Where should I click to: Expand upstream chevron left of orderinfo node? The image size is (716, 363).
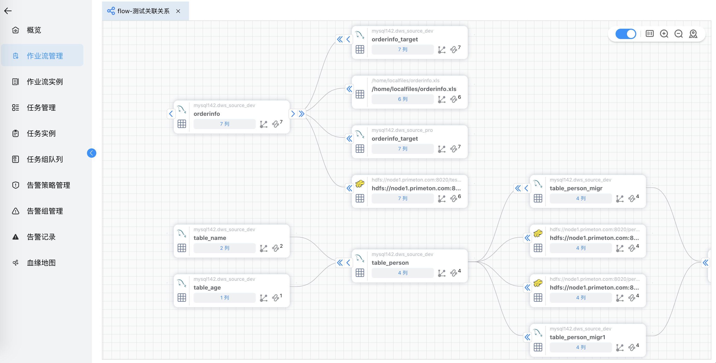[171, 114]
